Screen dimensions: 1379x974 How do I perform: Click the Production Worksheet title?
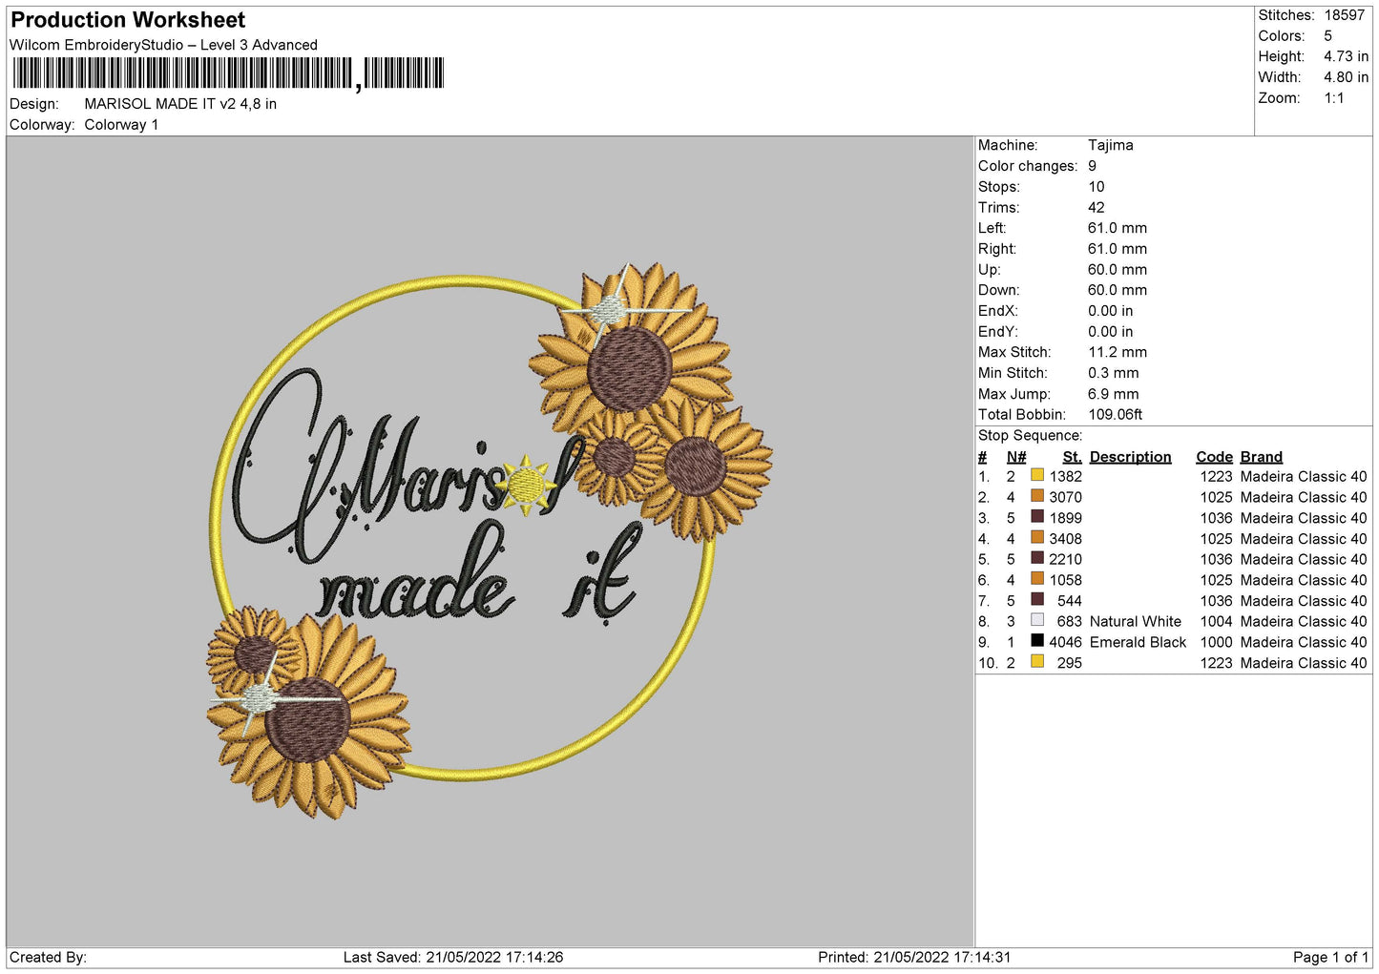click(128, 20)
